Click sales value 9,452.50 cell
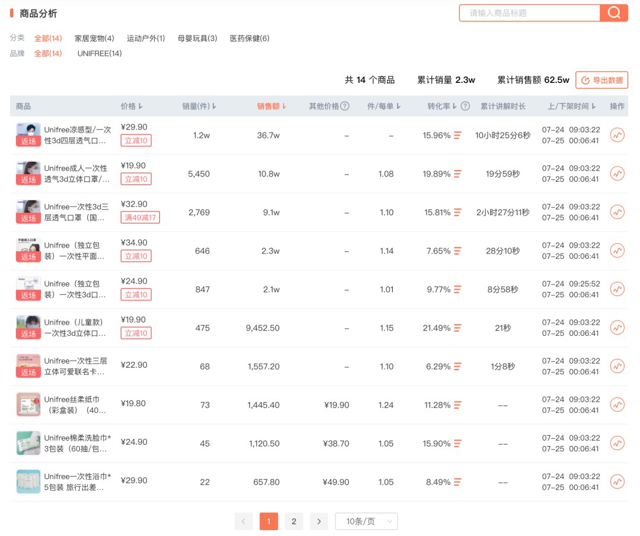 (x=263, y=328)
